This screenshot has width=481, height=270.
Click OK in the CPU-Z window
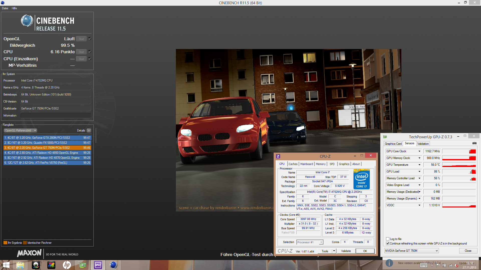click(x=365, y=251)
